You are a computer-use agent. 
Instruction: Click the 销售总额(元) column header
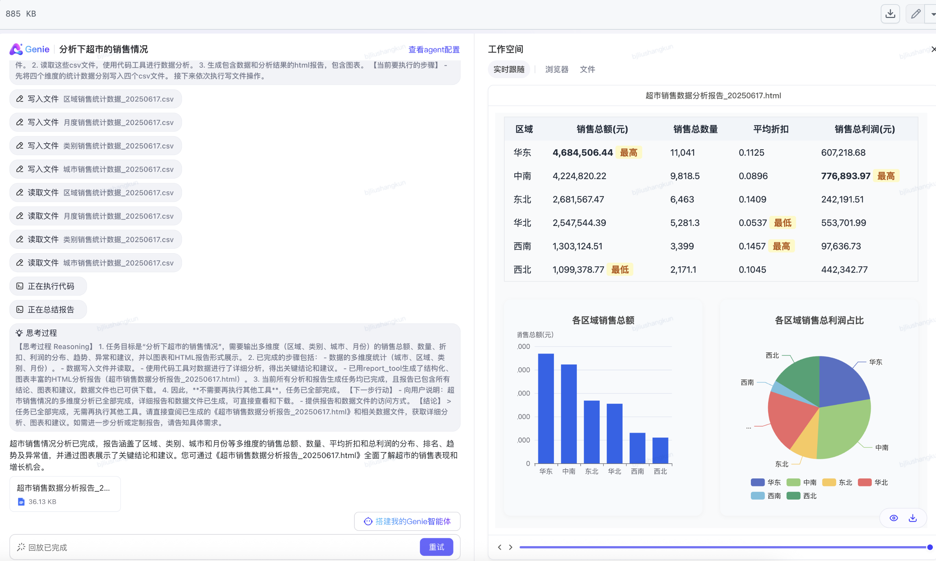[602, 129]
